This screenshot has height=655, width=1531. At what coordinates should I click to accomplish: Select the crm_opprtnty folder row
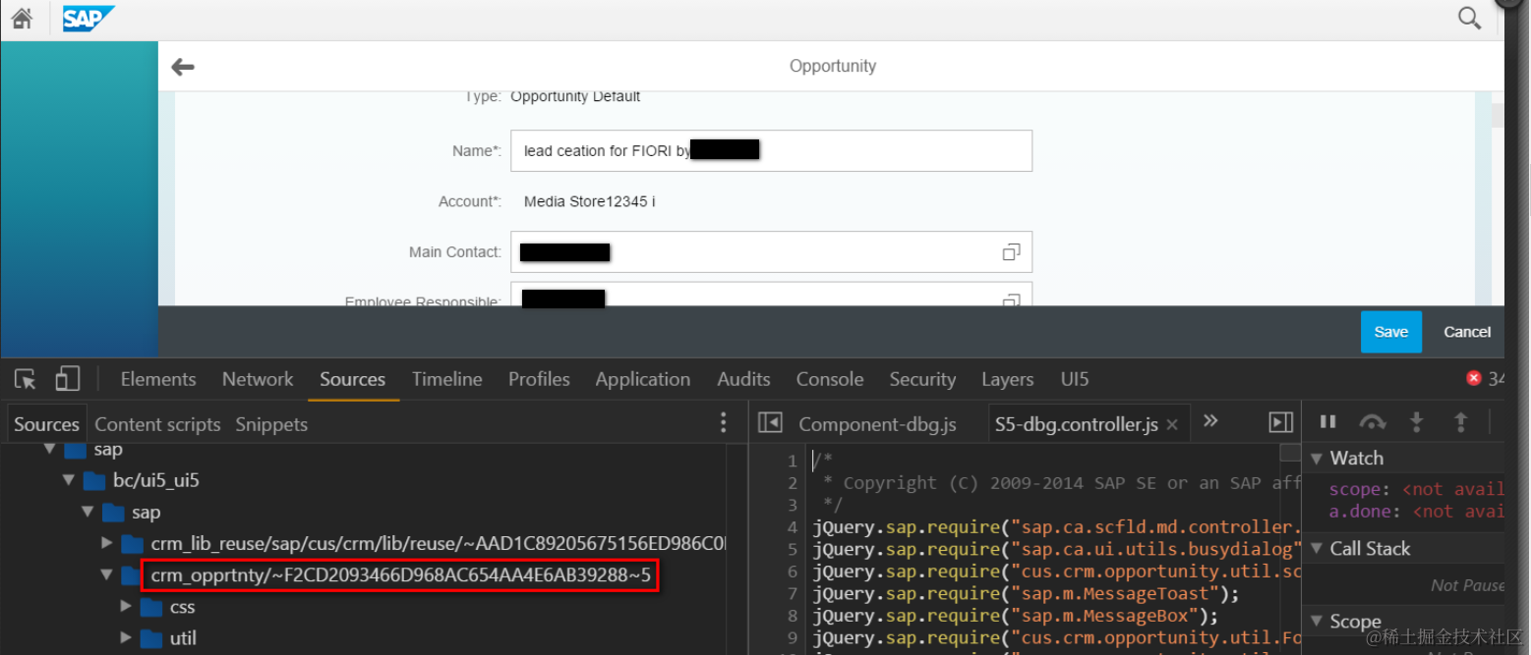(x=400, y=575)
